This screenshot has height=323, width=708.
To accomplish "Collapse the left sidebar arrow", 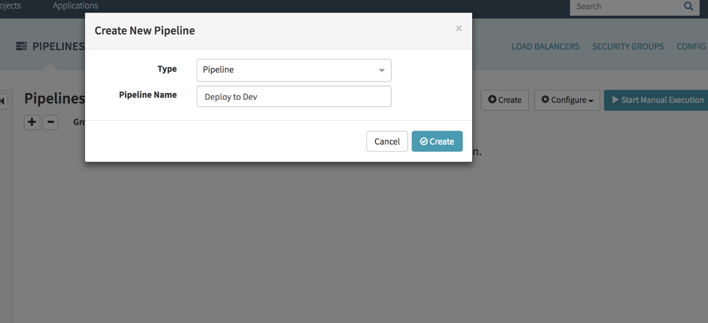I will 3,101.
